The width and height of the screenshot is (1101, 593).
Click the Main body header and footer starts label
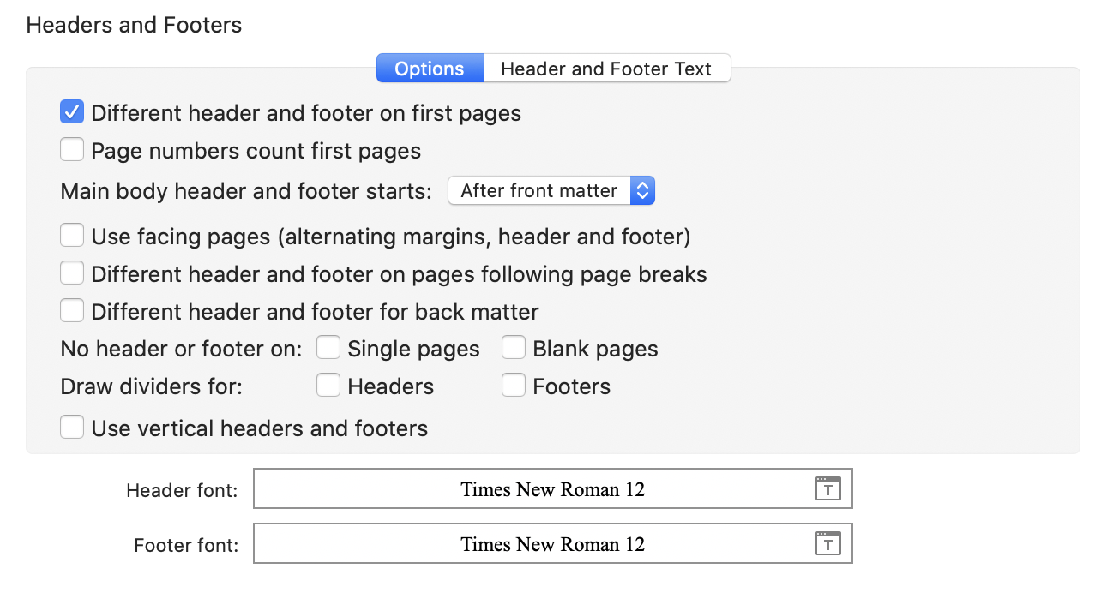[246, 191]
